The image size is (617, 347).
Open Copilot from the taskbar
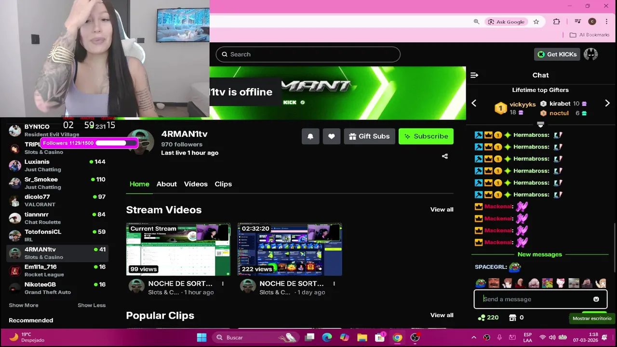344,337
